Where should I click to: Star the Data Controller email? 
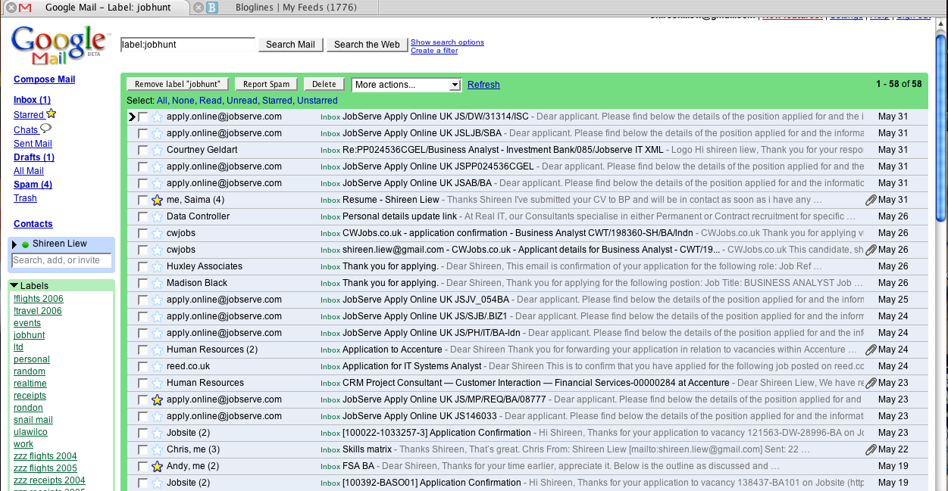coord(157,216)
